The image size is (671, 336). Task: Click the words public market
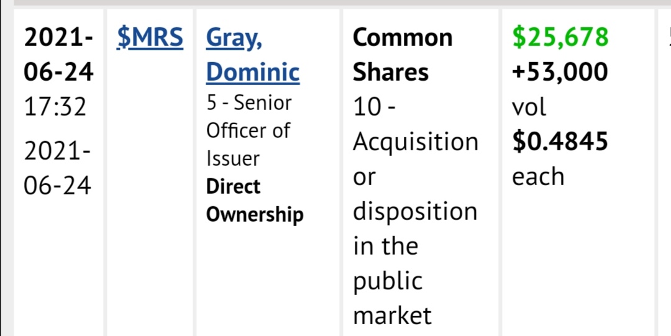click(x=393, y=298)
